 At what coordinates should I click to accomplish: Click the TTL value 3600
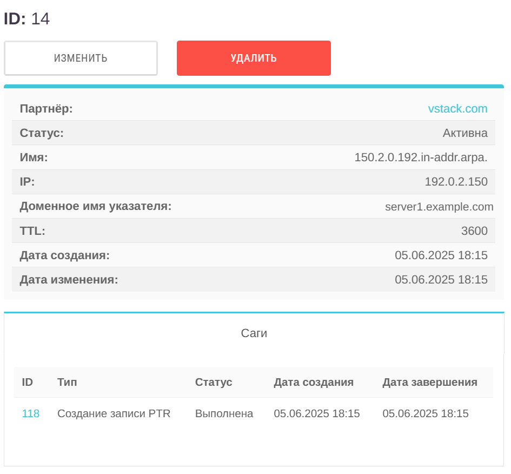point(474,231)
